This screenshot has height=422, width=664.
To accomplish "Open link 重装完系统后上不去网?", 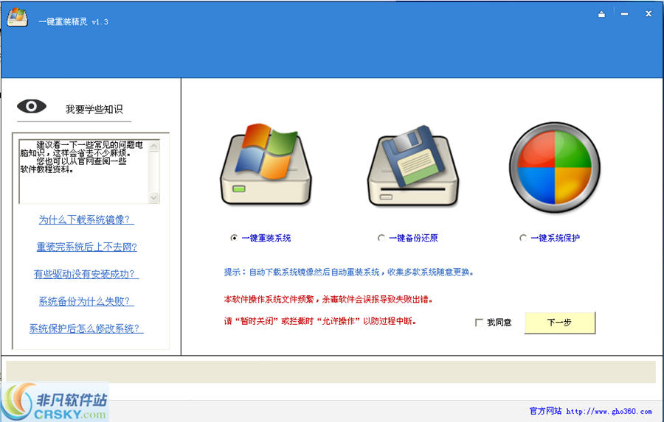I will click(x=87, y=247).
